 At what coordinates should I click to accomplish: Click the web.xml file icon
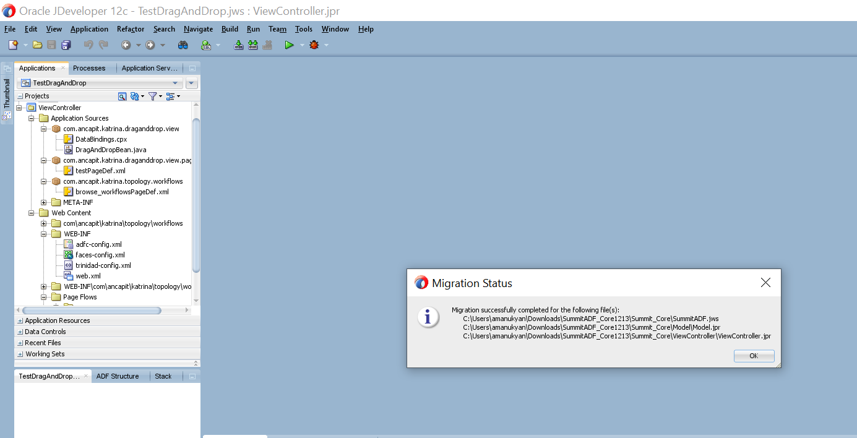[x=69, y=276]
